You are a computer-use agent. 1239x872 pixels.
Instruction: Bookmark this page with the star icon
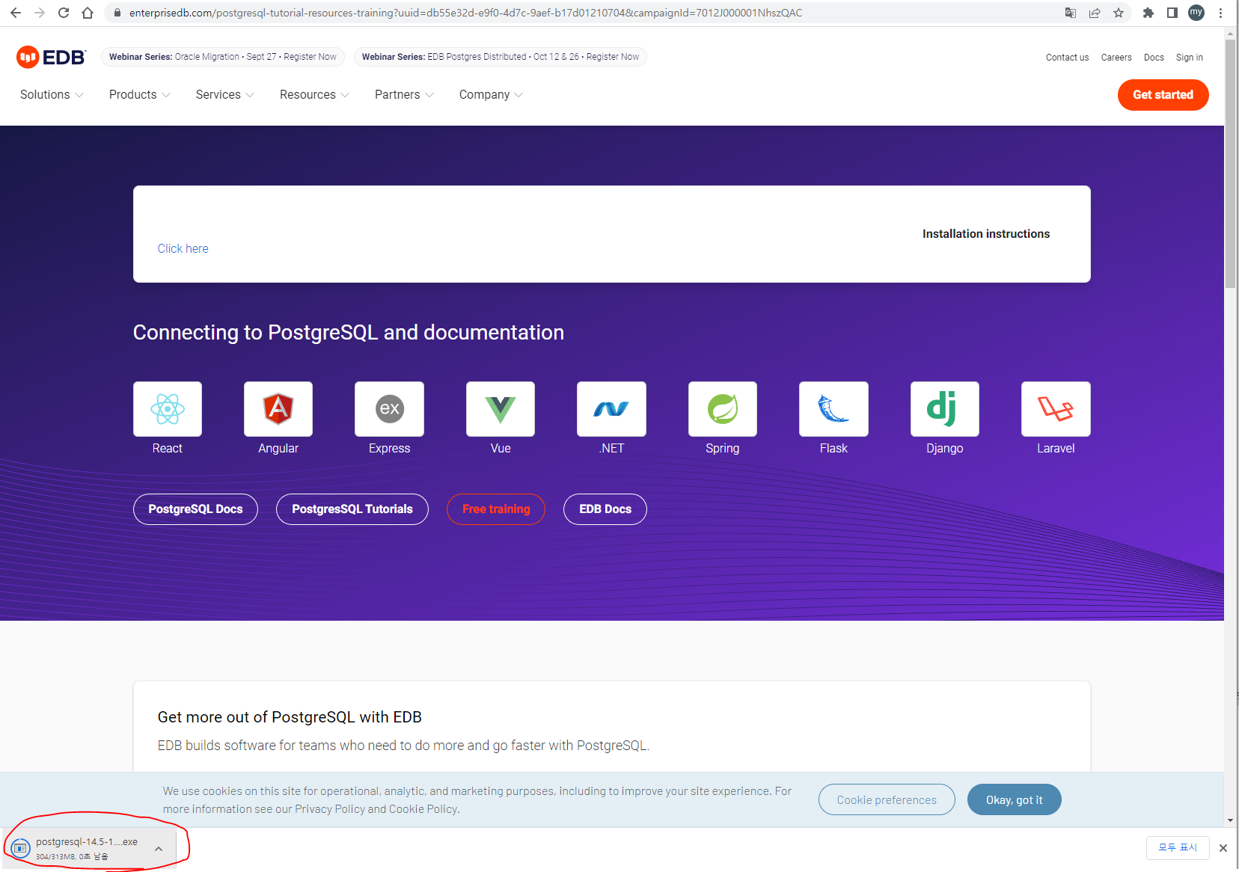[x=1119, y=13]
